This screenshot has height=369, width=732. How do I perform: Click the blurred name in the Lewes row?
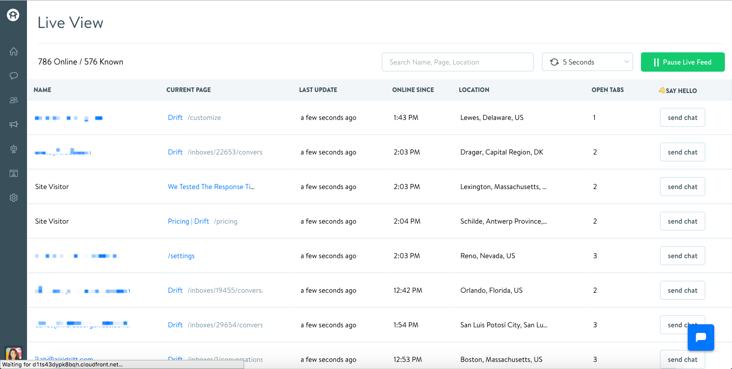pyautogui.click(x=69, y=118)
